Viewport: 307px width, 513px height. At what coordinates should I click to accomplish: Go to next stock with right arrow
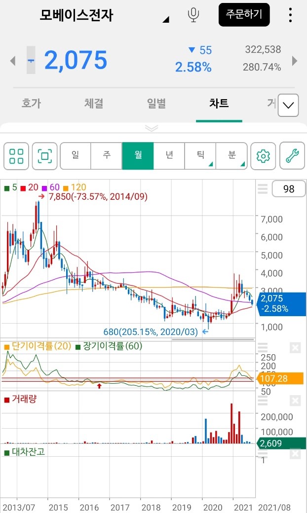295,61
